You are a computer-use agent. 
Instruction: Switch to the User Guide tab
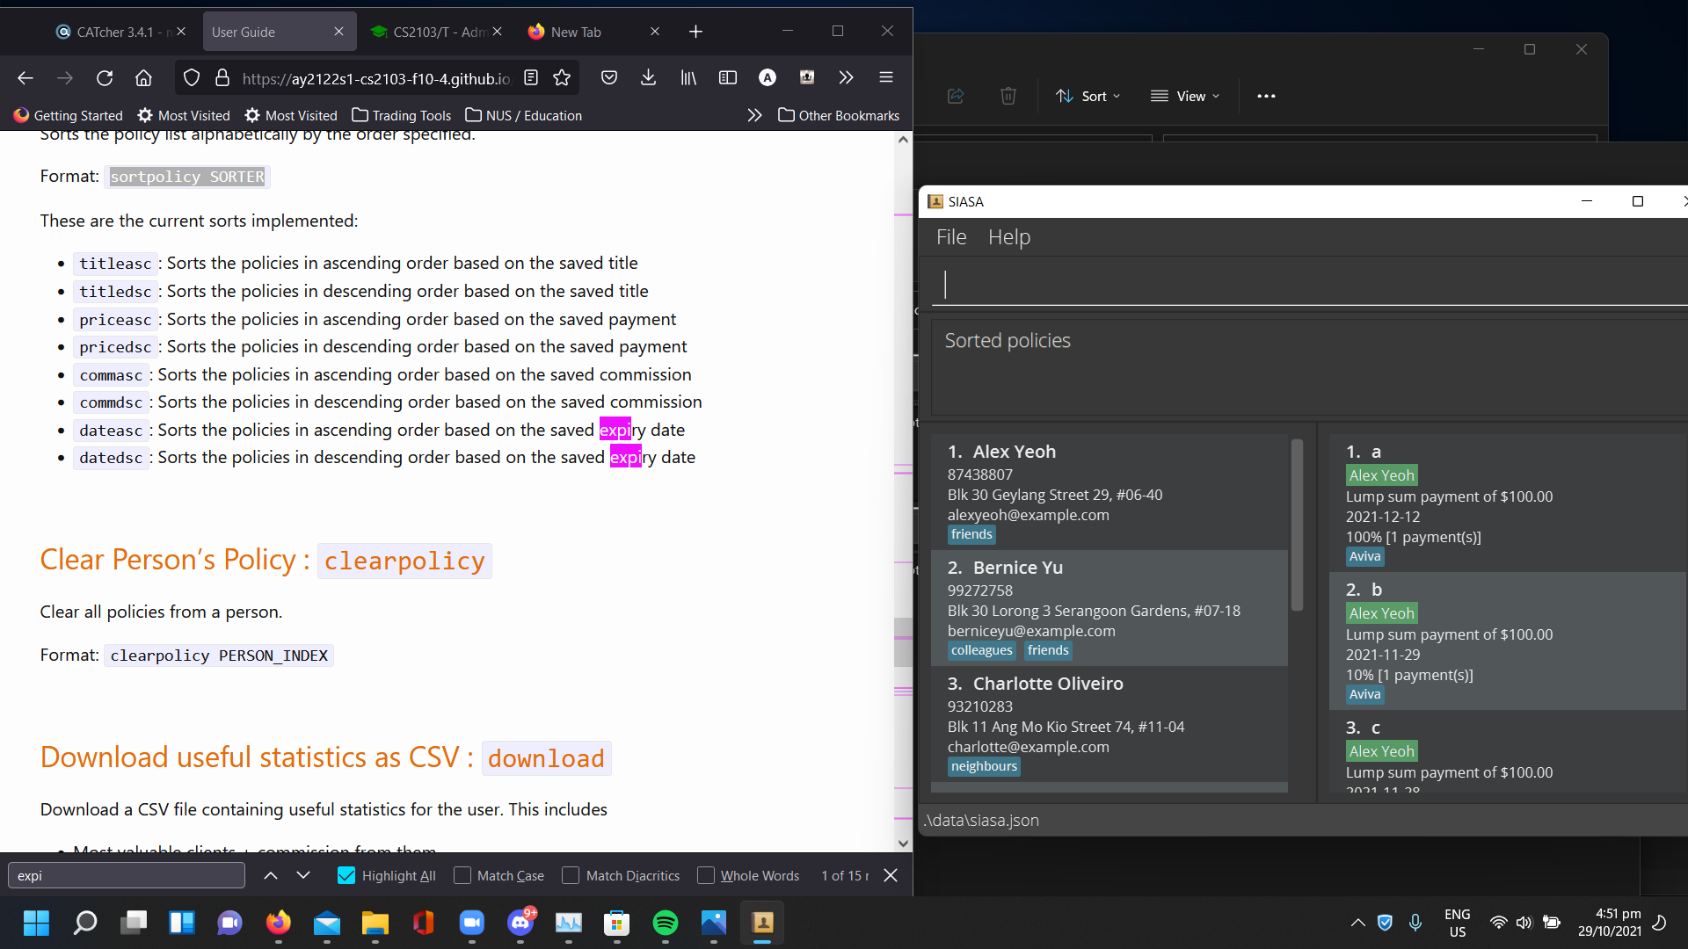tap(243, 32)
